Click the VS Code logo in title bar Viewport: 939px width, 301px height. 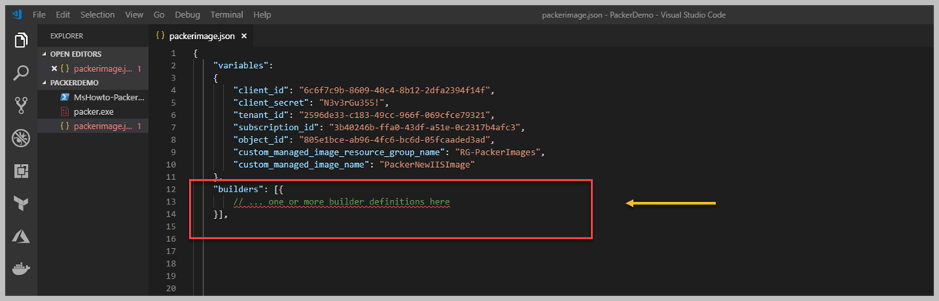[17, 15]
